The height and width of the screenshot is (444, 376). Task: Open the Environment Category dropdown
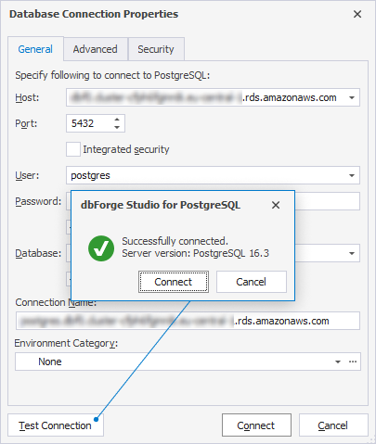coord(338,362)
